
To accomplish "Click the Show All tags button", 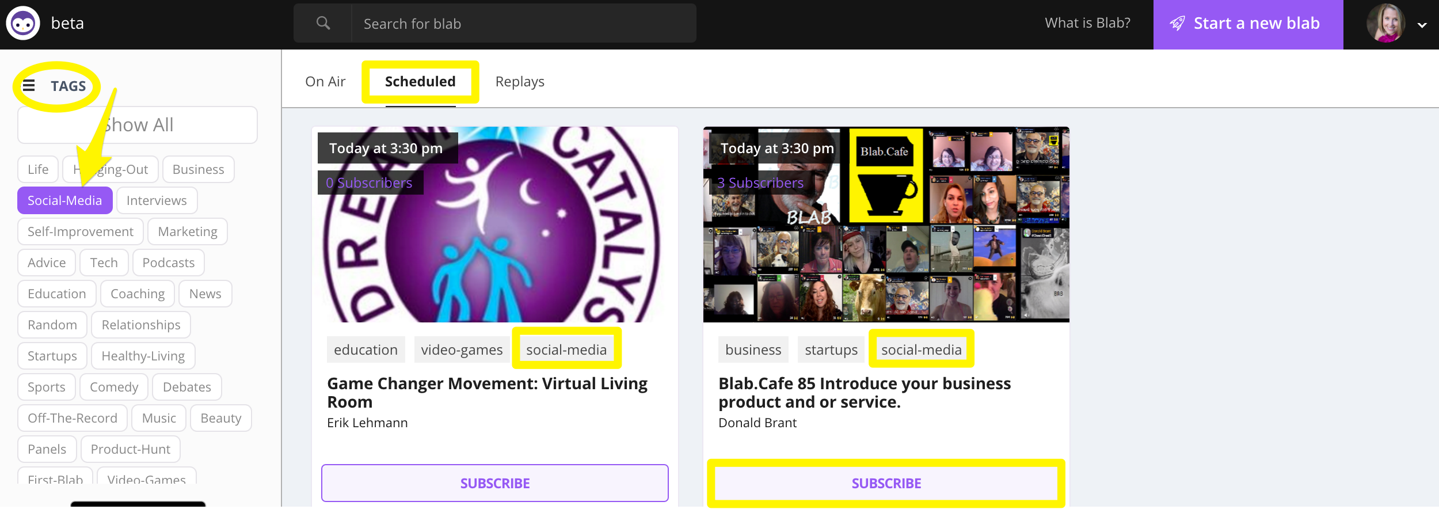I will coord(138,125).
